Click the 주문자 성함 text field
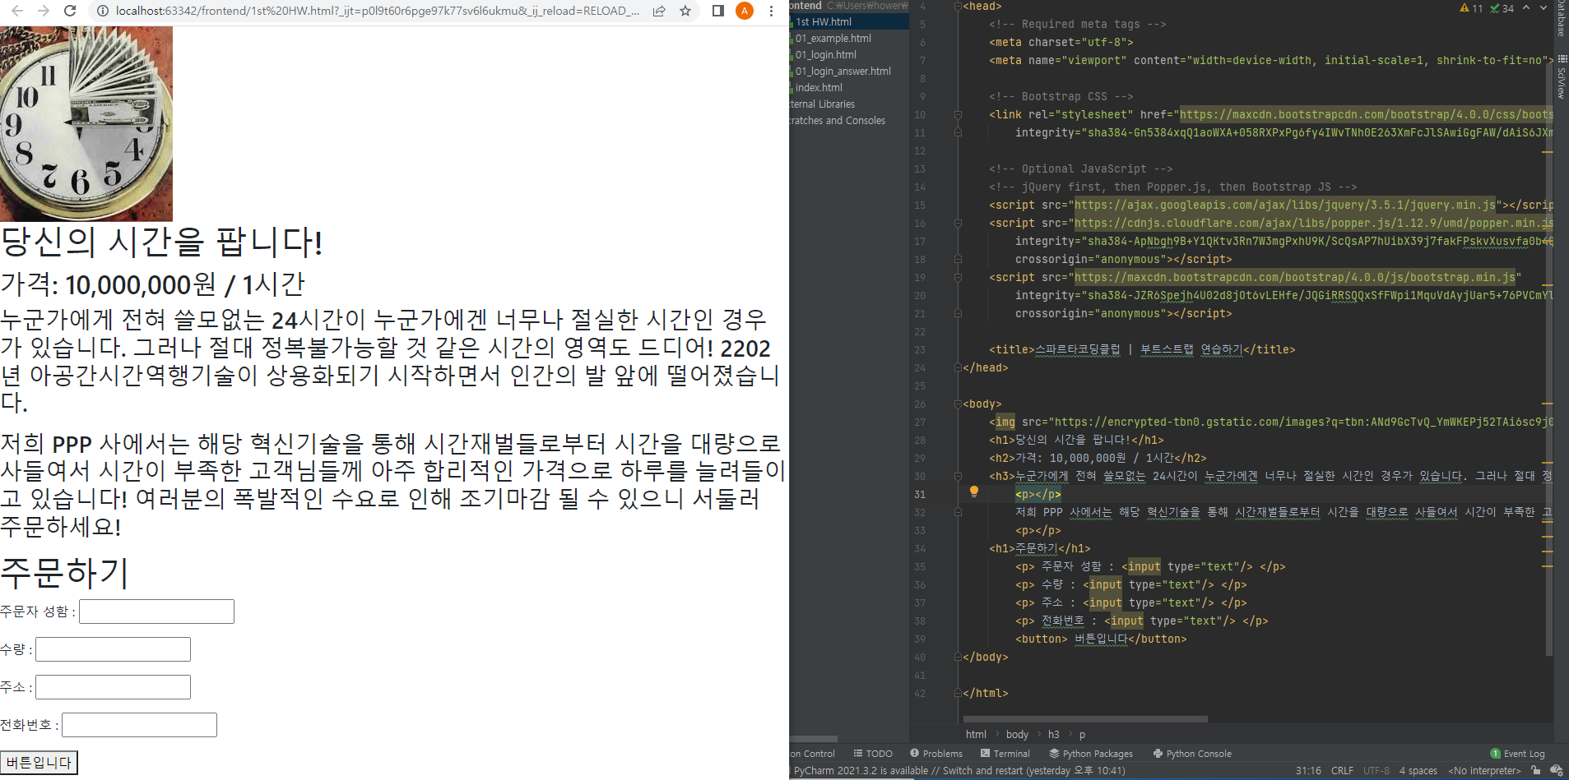This screenshot has width=1569, height=780. (156, 612)
